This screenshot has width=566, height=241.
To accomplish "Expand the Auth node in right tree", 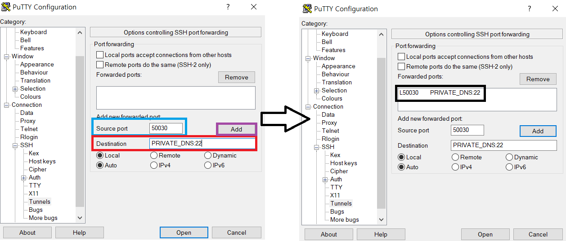I will click(x=325, y=180).
